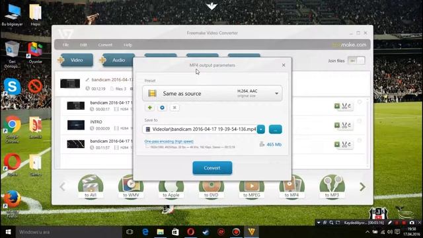Viewport: 423px width, 238px height.
Task: Add a new custom preset (green plus)
Action: point(150,108)
